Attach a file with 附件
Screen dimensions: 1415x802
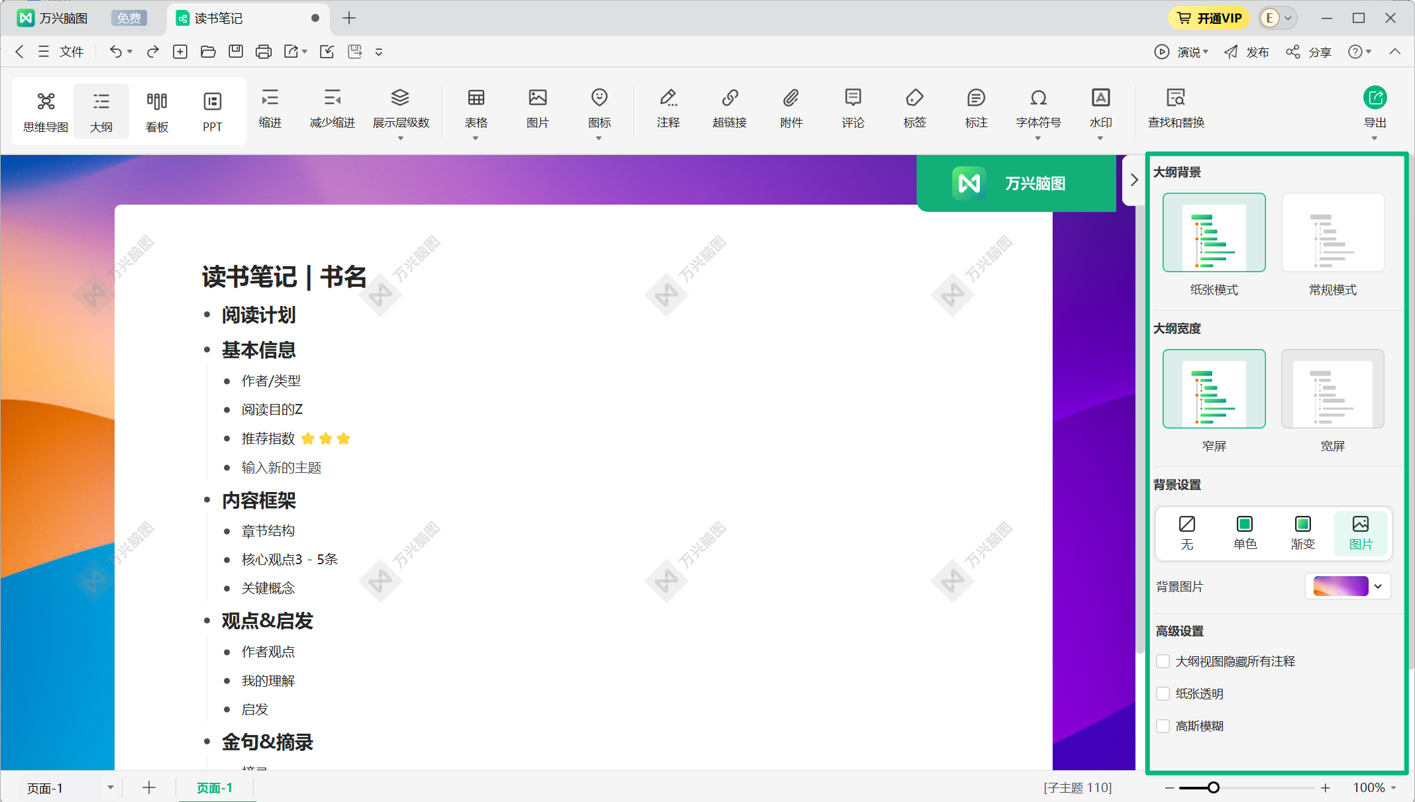[x=792, y=109]
